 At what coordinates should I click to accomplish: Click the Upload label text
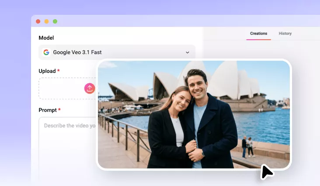point(47,71)
